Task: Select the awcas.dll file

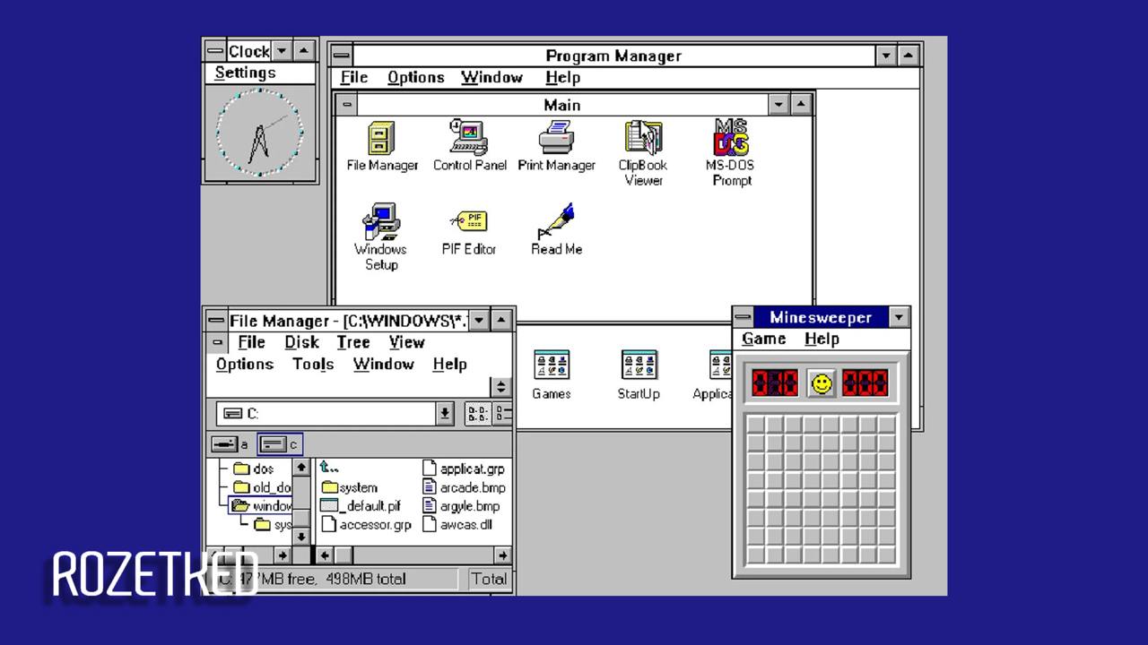Action: (457, 525)
